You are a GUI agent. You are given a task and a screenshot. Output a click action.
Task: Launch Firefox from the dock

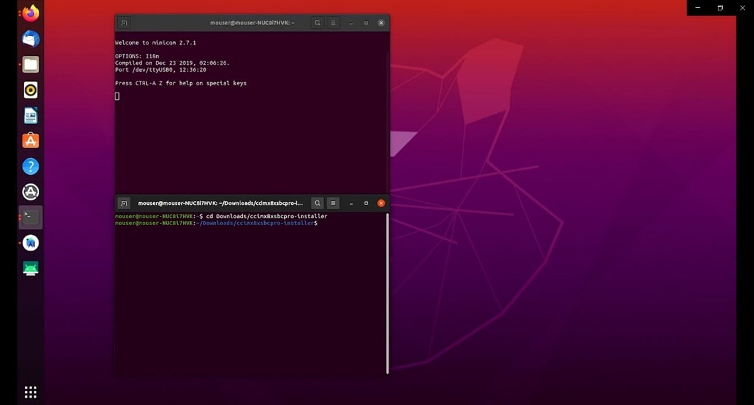click(x=31, y=13)
